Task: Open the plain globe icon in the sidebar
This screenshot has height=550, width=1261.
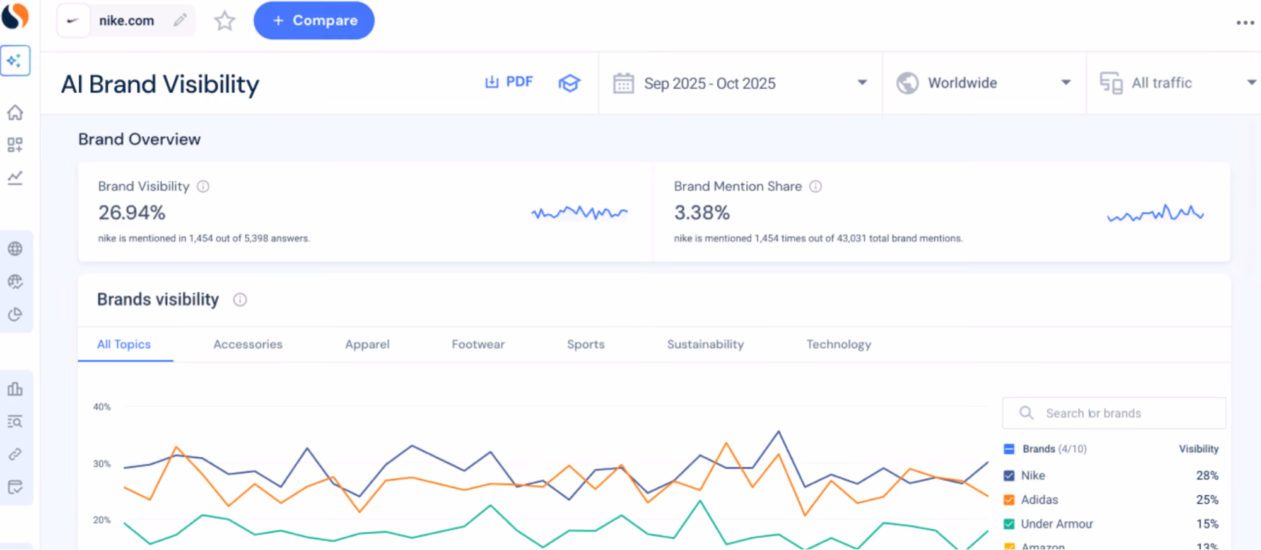Action: point(15,249)
